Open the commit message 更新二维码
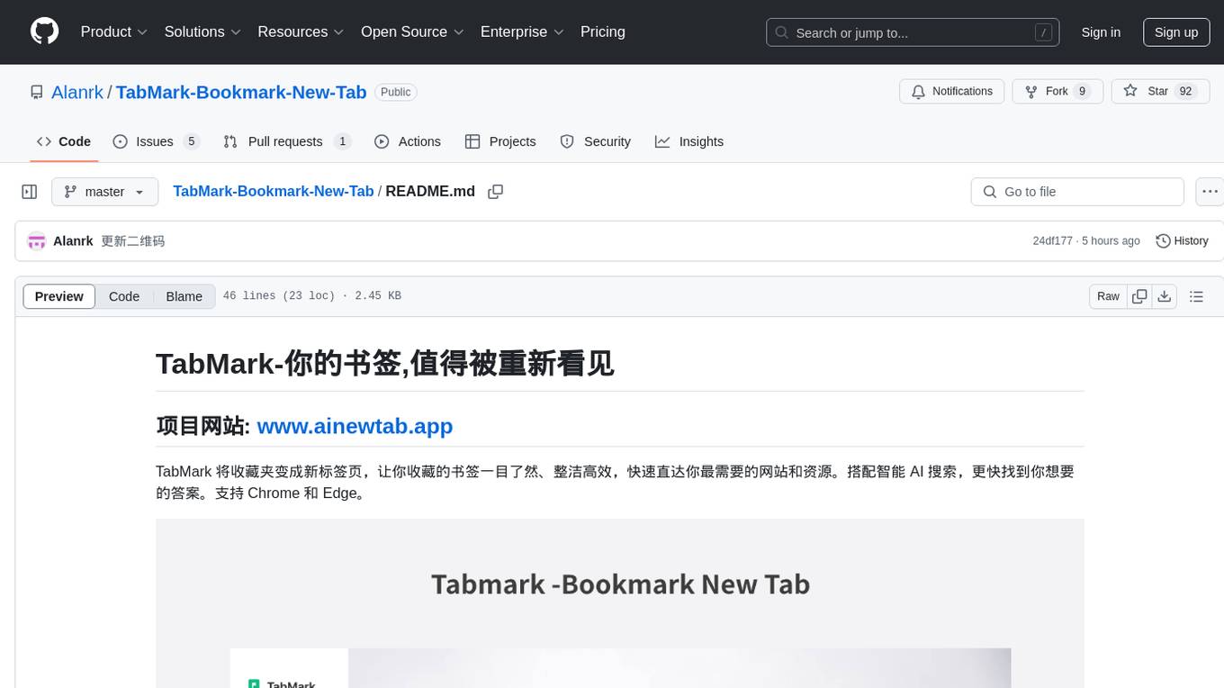 point(132,240)
